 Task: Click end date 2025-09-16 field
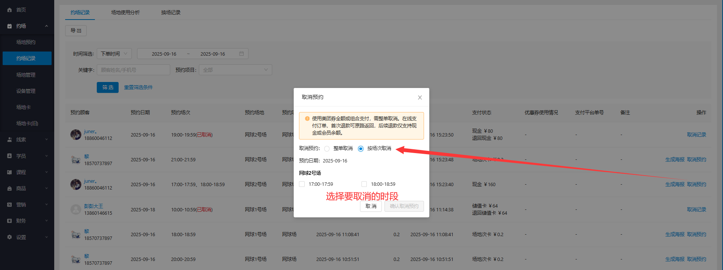coord(212,54)
